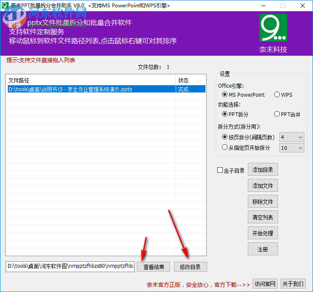Select 从指定页开始拆分 split mode
Viewport: 313px width, 292px height.
(246, 148)
